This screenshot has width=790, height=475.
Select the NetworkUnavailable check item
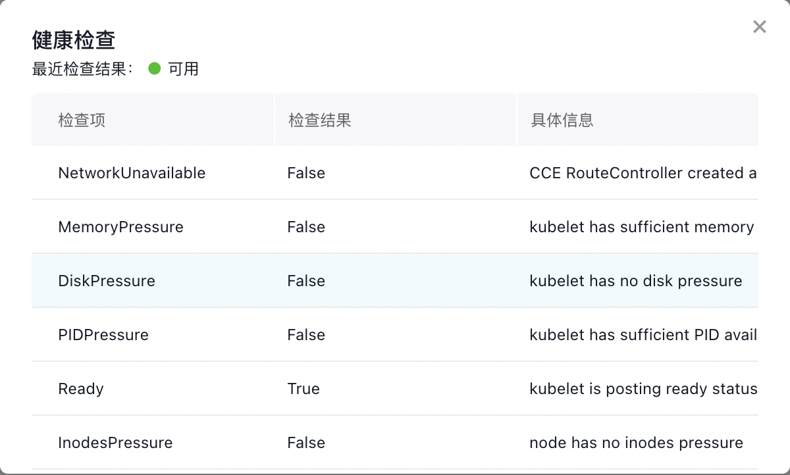pyautogui.click(x=132, y=173)
